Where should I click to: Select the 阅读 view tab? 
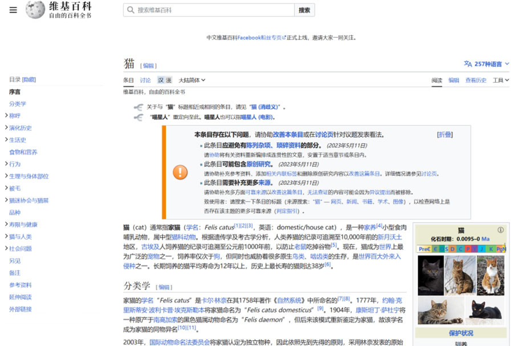[437, 81]
